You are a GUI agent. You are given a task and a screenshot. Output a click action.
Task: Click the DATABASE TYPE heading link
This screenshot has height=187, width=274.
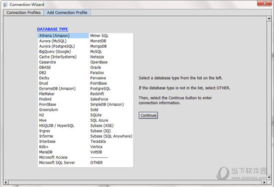[52, 29]
